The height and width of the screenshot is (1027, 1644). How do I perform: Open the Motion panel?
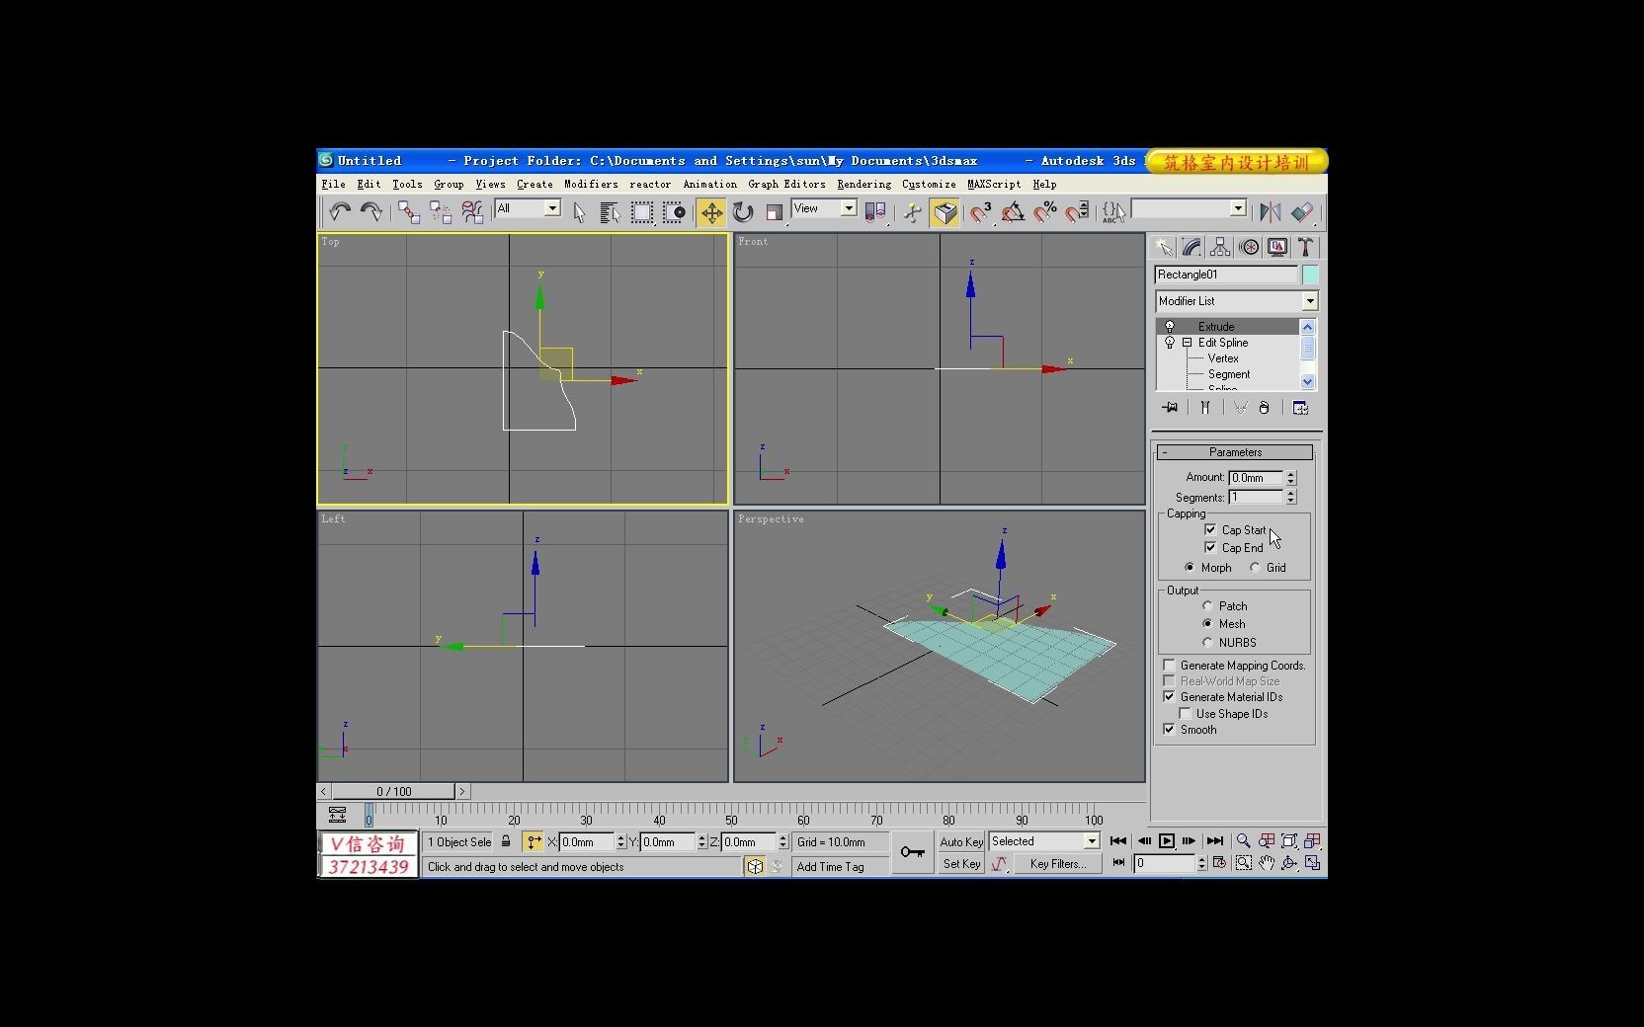tap(1248, 247)
